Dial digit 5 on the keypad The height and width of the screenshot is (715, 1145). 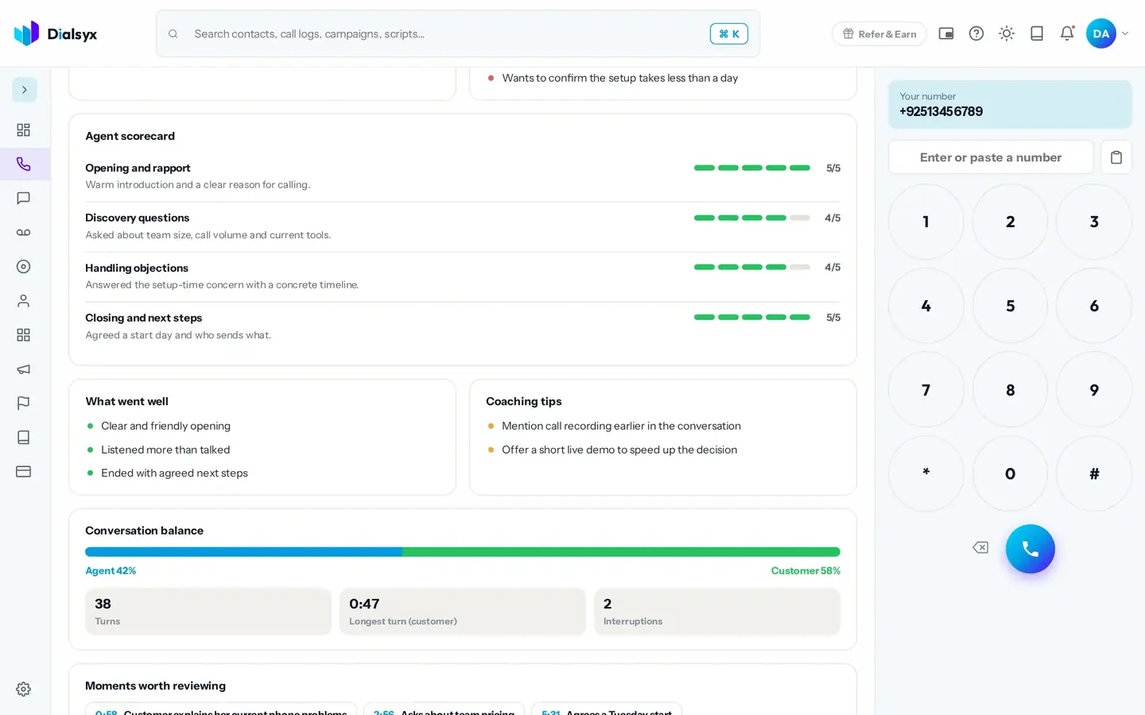pos(1010,306)
